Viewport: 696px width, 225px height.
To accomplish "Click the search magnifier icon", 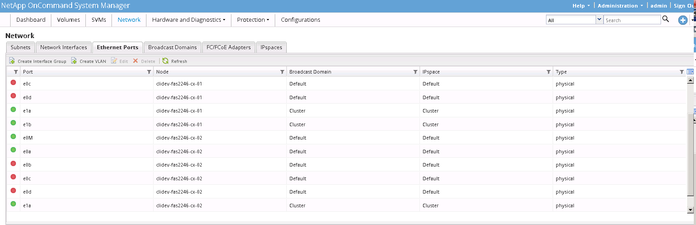I will click(665, 19).
